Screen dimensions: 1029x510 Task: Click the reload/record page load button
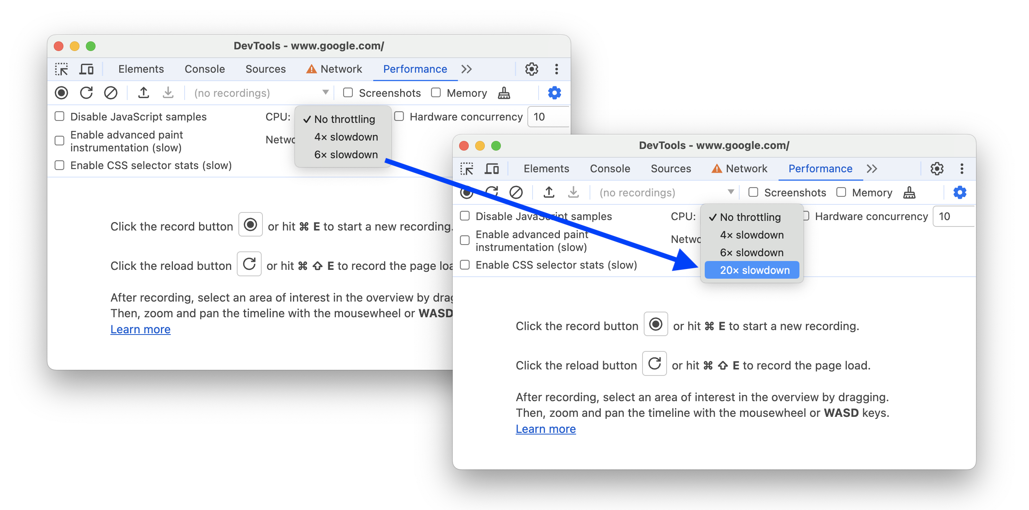point(492,192)
